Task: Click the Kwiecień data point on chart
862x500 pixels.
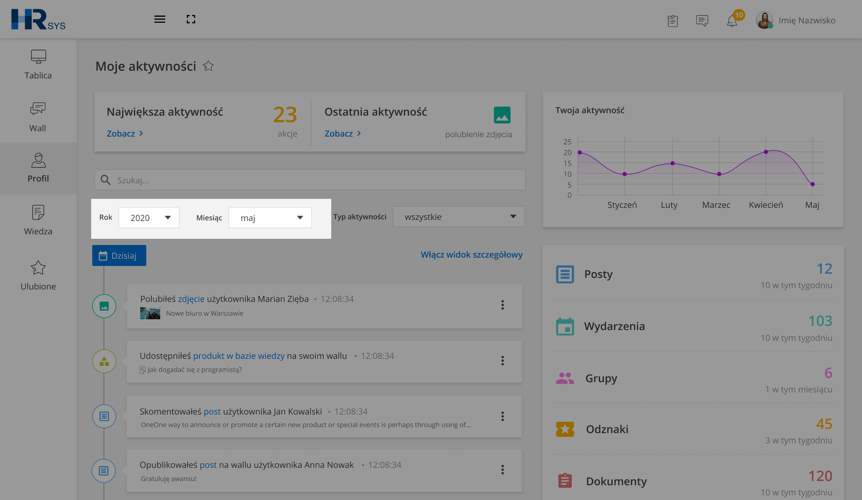Action: coord(766,152)
